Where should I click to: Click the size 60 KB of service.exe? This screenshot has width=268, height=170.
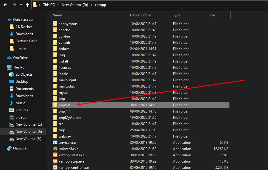pyautogui.click(x=224, y=143)
